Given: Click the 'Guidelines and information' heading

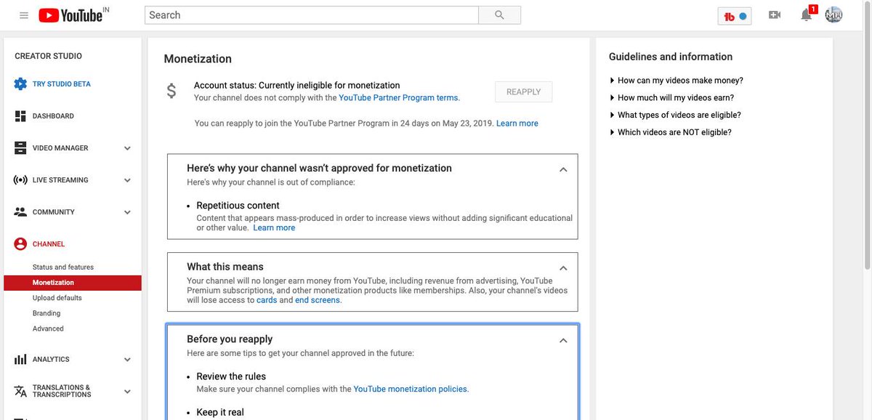Looking at the screenshot, I should pyautogui.click(x=671, y=57).
